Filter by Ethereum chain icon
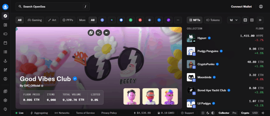 pyautogui.click(x=102, y=20)
